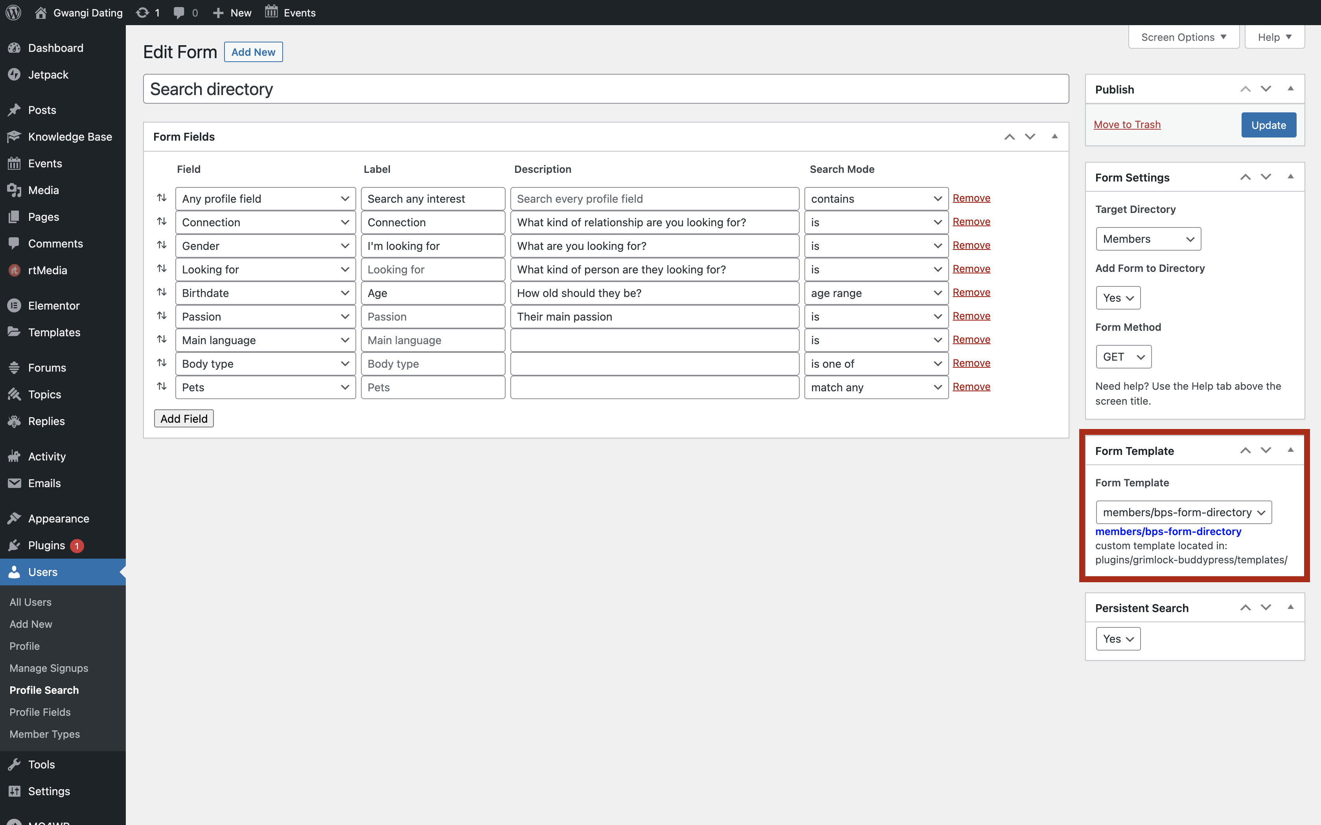Click the Search any interest label input
The width and height of the screenshot is (1321, 825).
pyautogui.click(x=433, y=199)
